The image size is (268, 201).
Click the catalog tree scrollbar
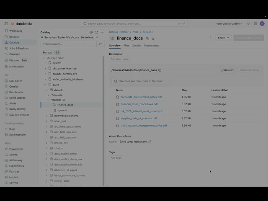[103, 121]
